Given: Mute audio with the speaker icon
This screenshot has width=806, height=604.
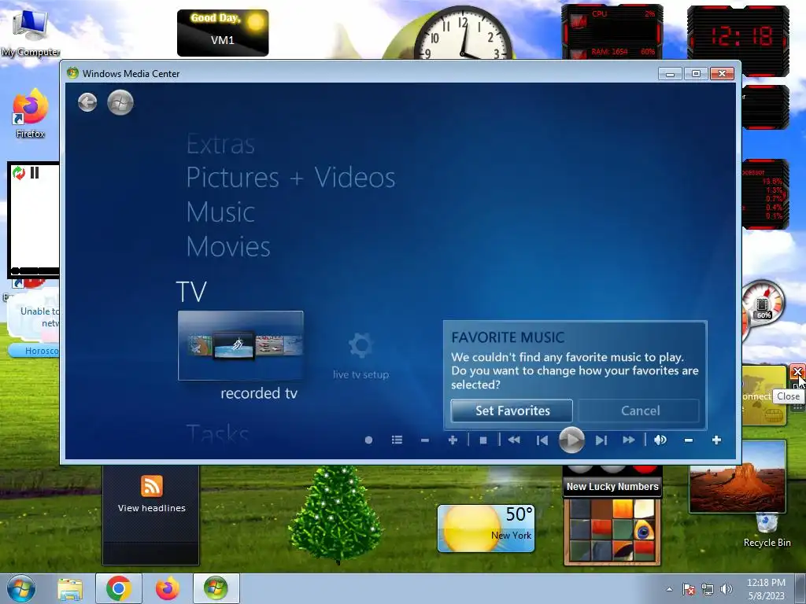Looking at the screenshot, I should (x=660, y=440).
